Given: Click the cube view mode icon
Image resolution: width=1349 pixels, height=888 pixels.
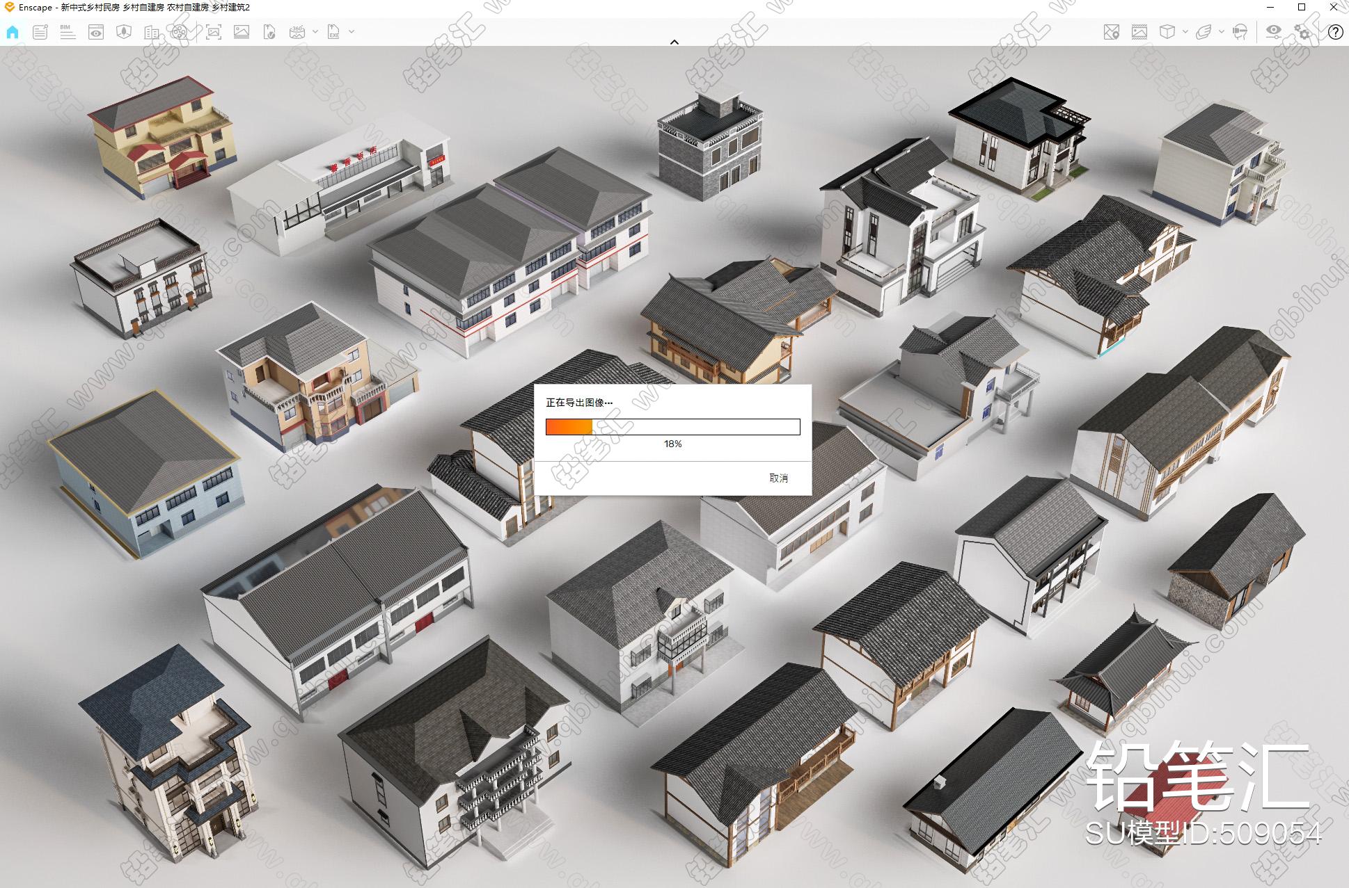Looking at the screenshot, I should 1167,32.
